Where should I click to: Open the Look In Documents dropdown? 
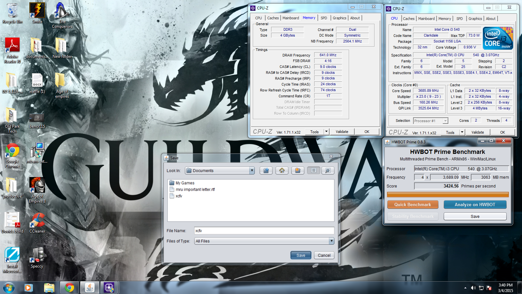pyautogui.click(x=220, y=171)
